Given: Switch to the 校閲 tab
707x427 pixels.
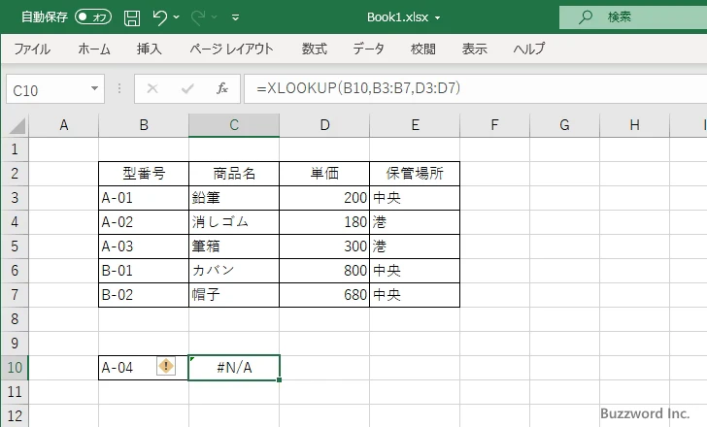Looking at the screenshot, I should 423,49.
